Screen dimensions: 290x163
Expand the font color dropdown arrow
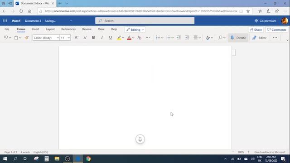click(x=133, y=38)
